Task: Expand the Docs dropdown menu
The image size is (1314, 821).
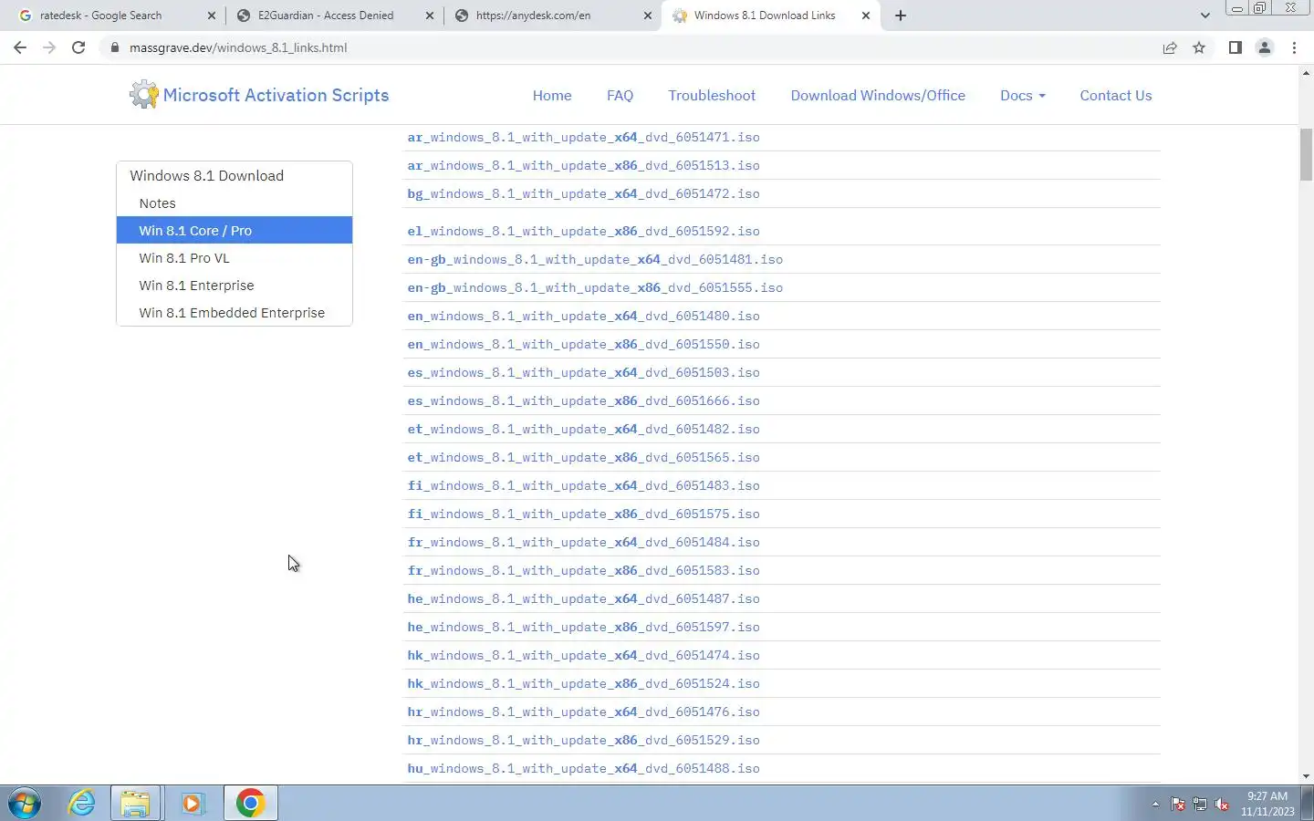Action: [x=1022, y=95]
